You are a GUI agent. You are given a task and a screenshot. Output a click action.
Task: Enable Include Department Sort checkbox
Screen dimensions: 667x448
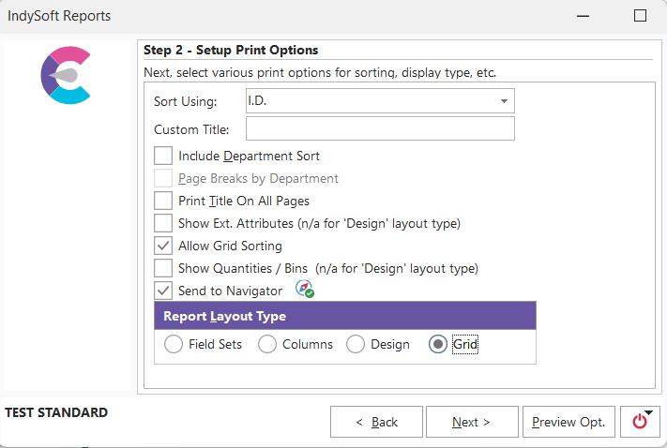point(163,156)
